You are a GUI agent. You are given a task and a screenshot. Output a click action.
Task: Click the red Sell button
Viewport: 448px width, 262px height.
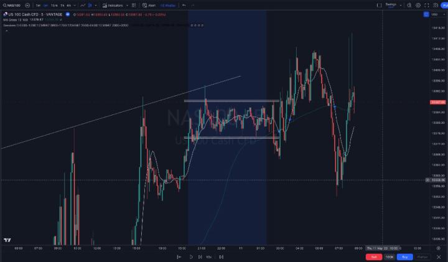[374, 257]
